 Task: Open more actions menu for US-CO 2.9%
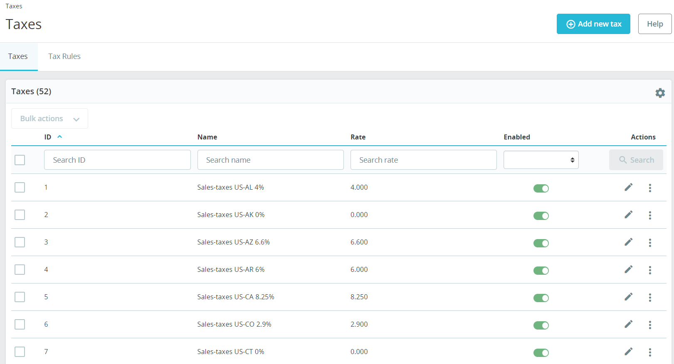click(650, 325)
